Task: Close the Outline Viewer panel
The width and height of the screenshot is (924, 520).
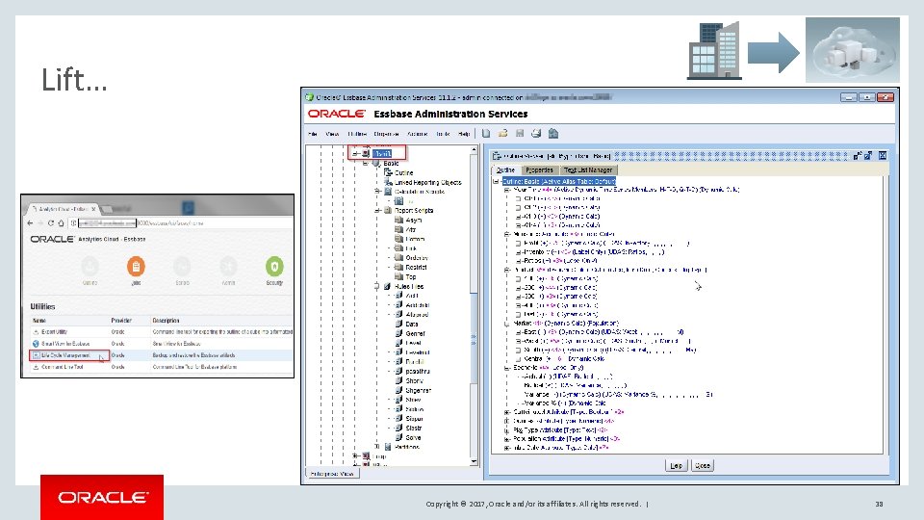Action: 883,156
